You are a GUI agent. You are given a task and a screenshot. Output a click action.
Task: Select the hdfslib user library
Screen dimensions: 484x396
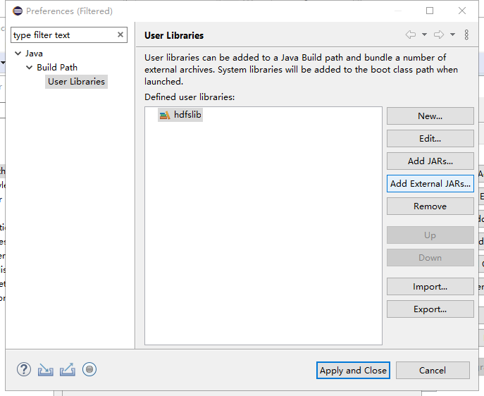[180, 115]
